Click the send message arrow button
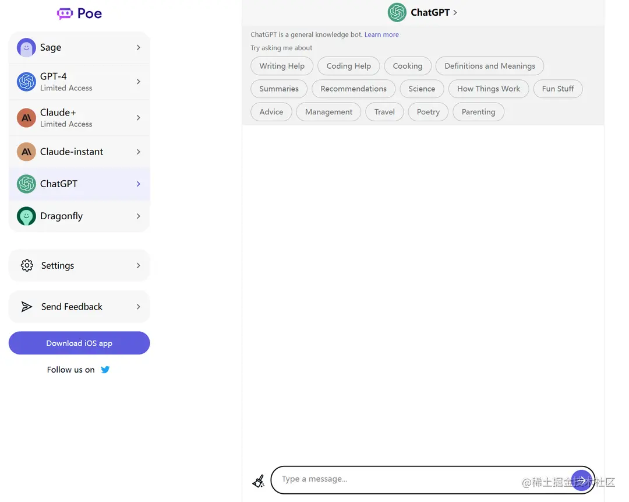The image size is (629, 502). click(581, 480)
